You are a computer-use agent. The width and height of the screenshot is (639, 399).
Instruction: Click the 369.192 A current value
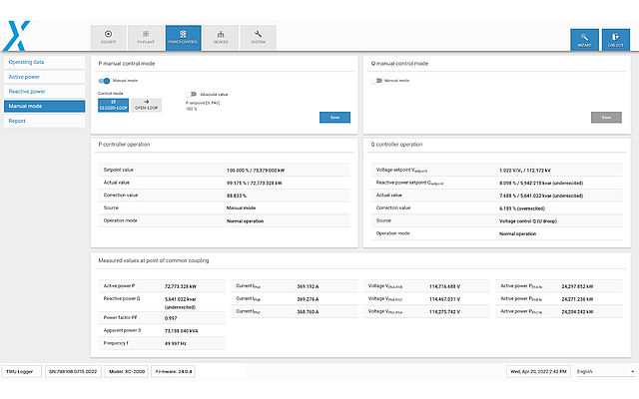tap(309, 286)
